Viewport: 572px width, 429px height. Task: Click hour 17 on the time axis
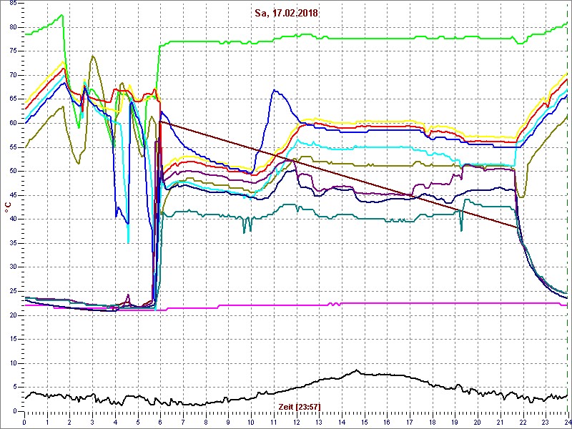click(409, 420)
